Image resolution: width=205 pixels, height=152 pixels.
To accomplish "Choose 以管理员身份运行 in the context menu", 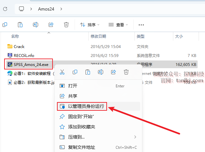I will point(99,106).
